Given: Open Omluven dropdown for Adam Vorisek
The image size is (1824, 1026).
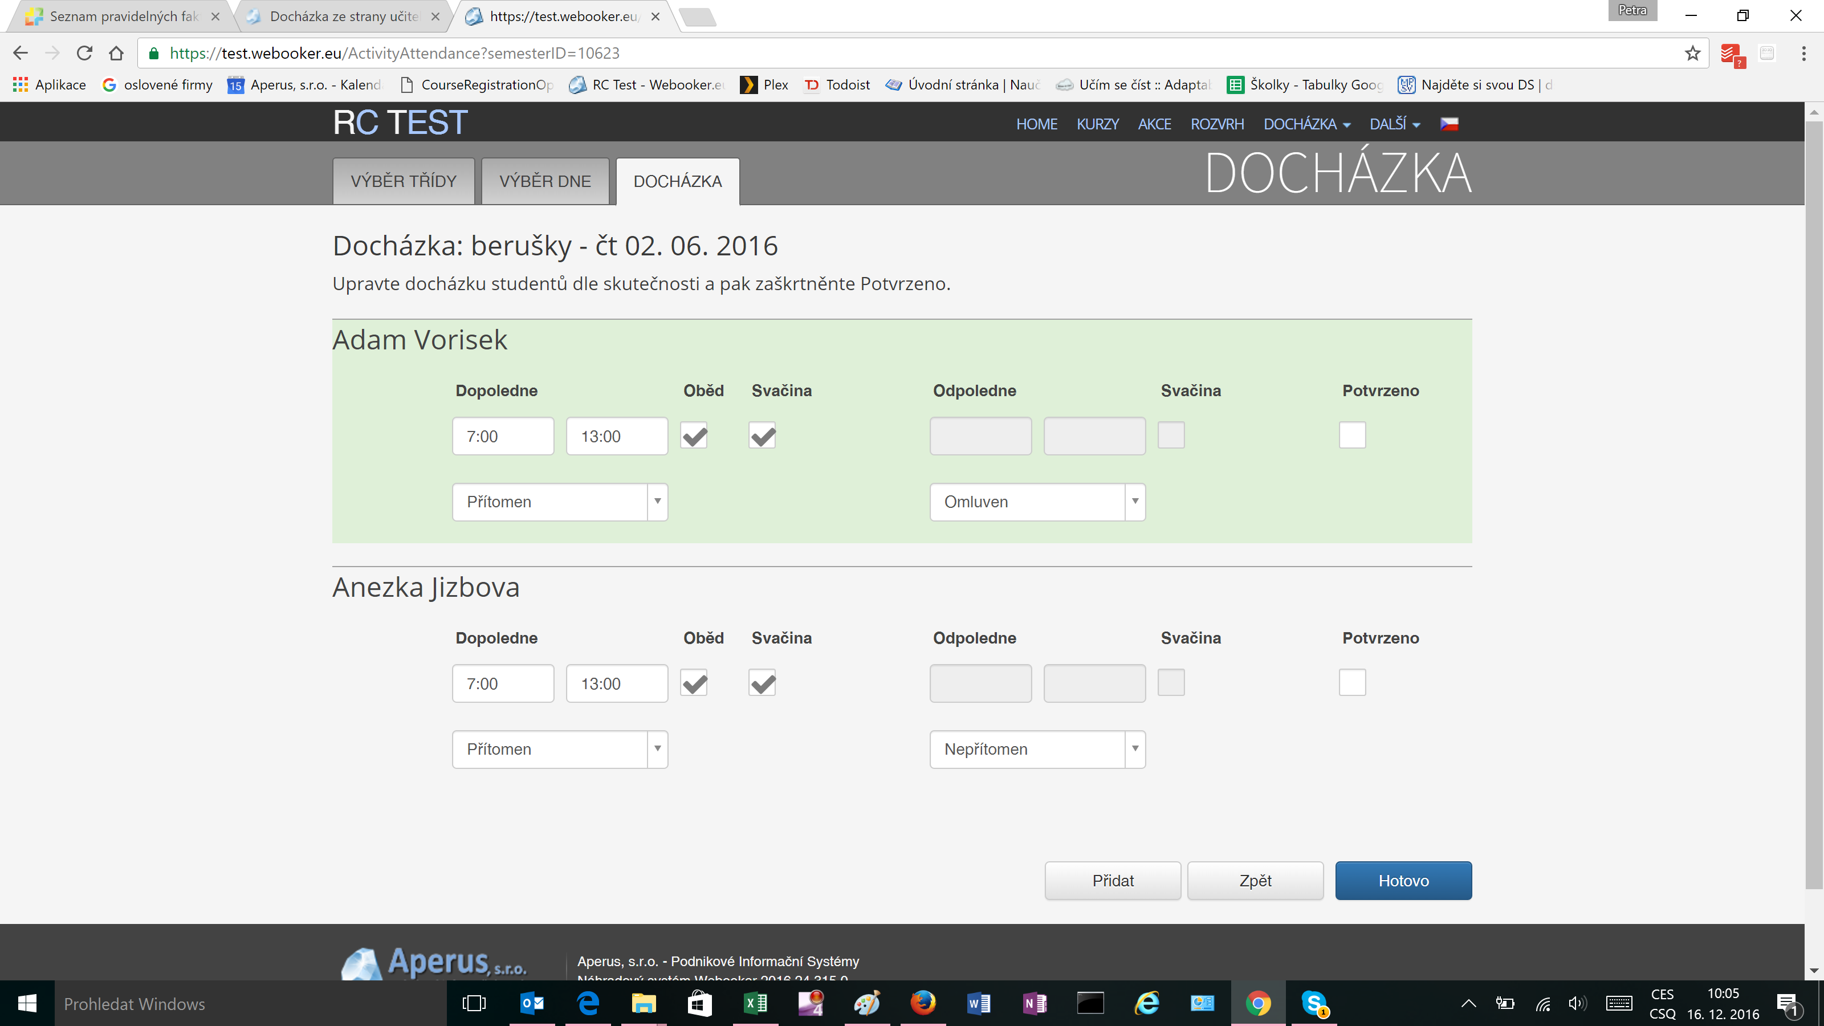Looking at the screenshot, I should [x=1037, y=502].
